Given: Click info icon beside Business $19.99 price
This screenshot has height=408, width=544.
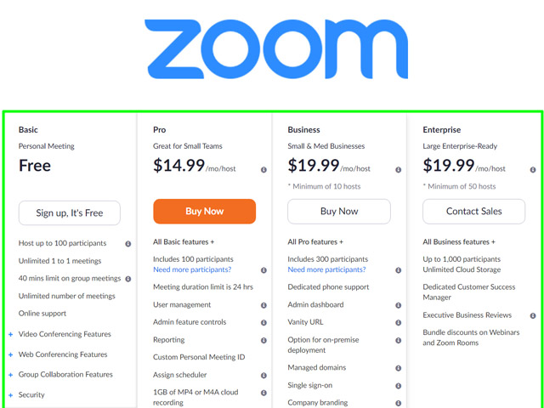Looking at the screenshot, I should (399, 170).
